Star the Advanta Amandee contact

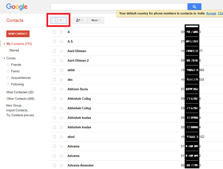(x=61, y=165)
